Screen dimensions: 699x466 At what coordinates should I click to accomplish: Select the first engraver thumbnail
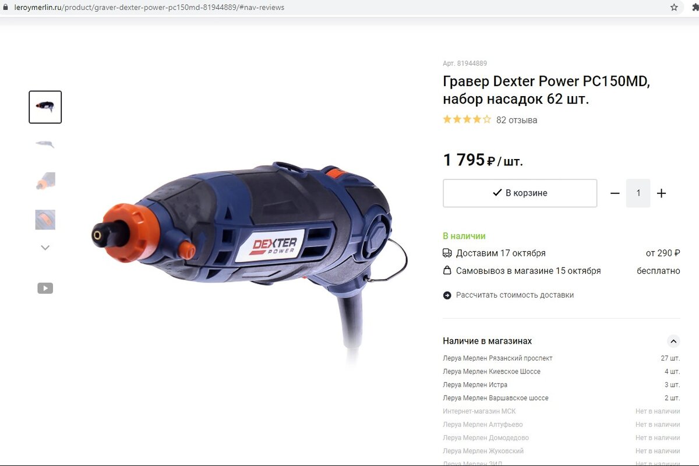(x=45, y=107)
